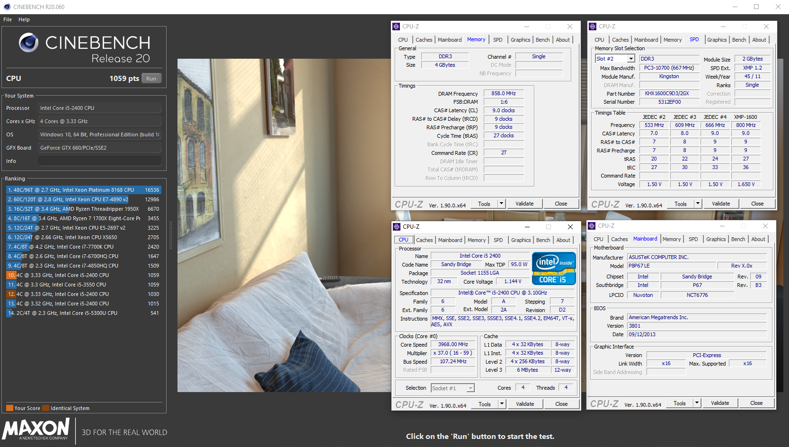Screen dimensions: 789x447
Task: Click Validate in the CPU-Z CPU window
Action: (525, 404)
